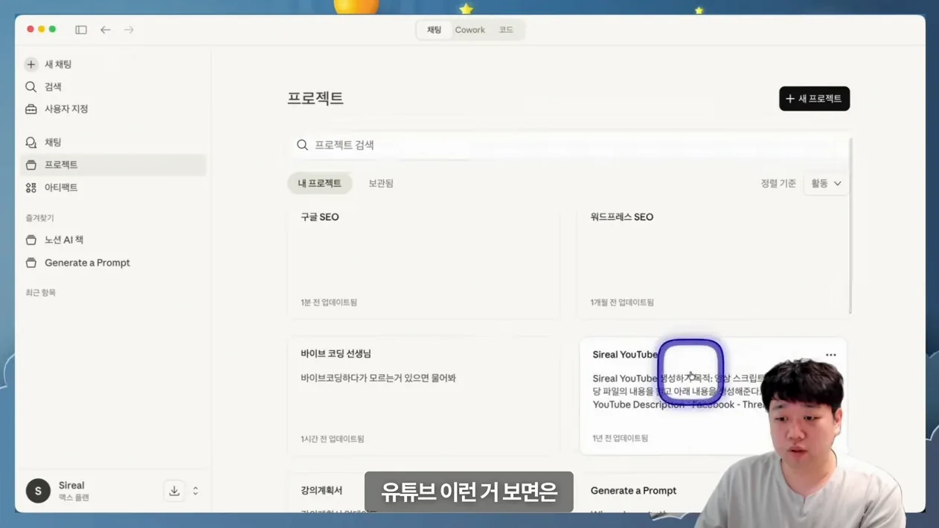939x528 pixels.
Task: Click the yellow macOS window minimize button
Action: pos(41,29)
